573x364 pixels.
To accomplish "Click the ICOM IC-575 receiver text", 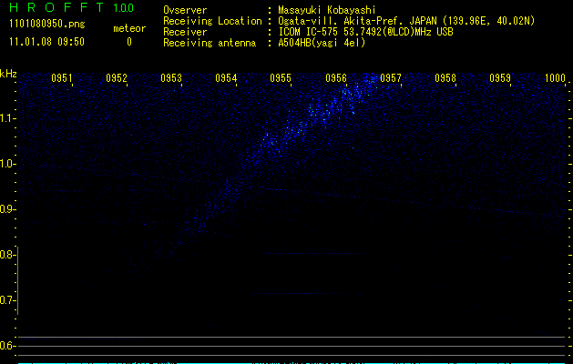I will (x=365, y=32).
